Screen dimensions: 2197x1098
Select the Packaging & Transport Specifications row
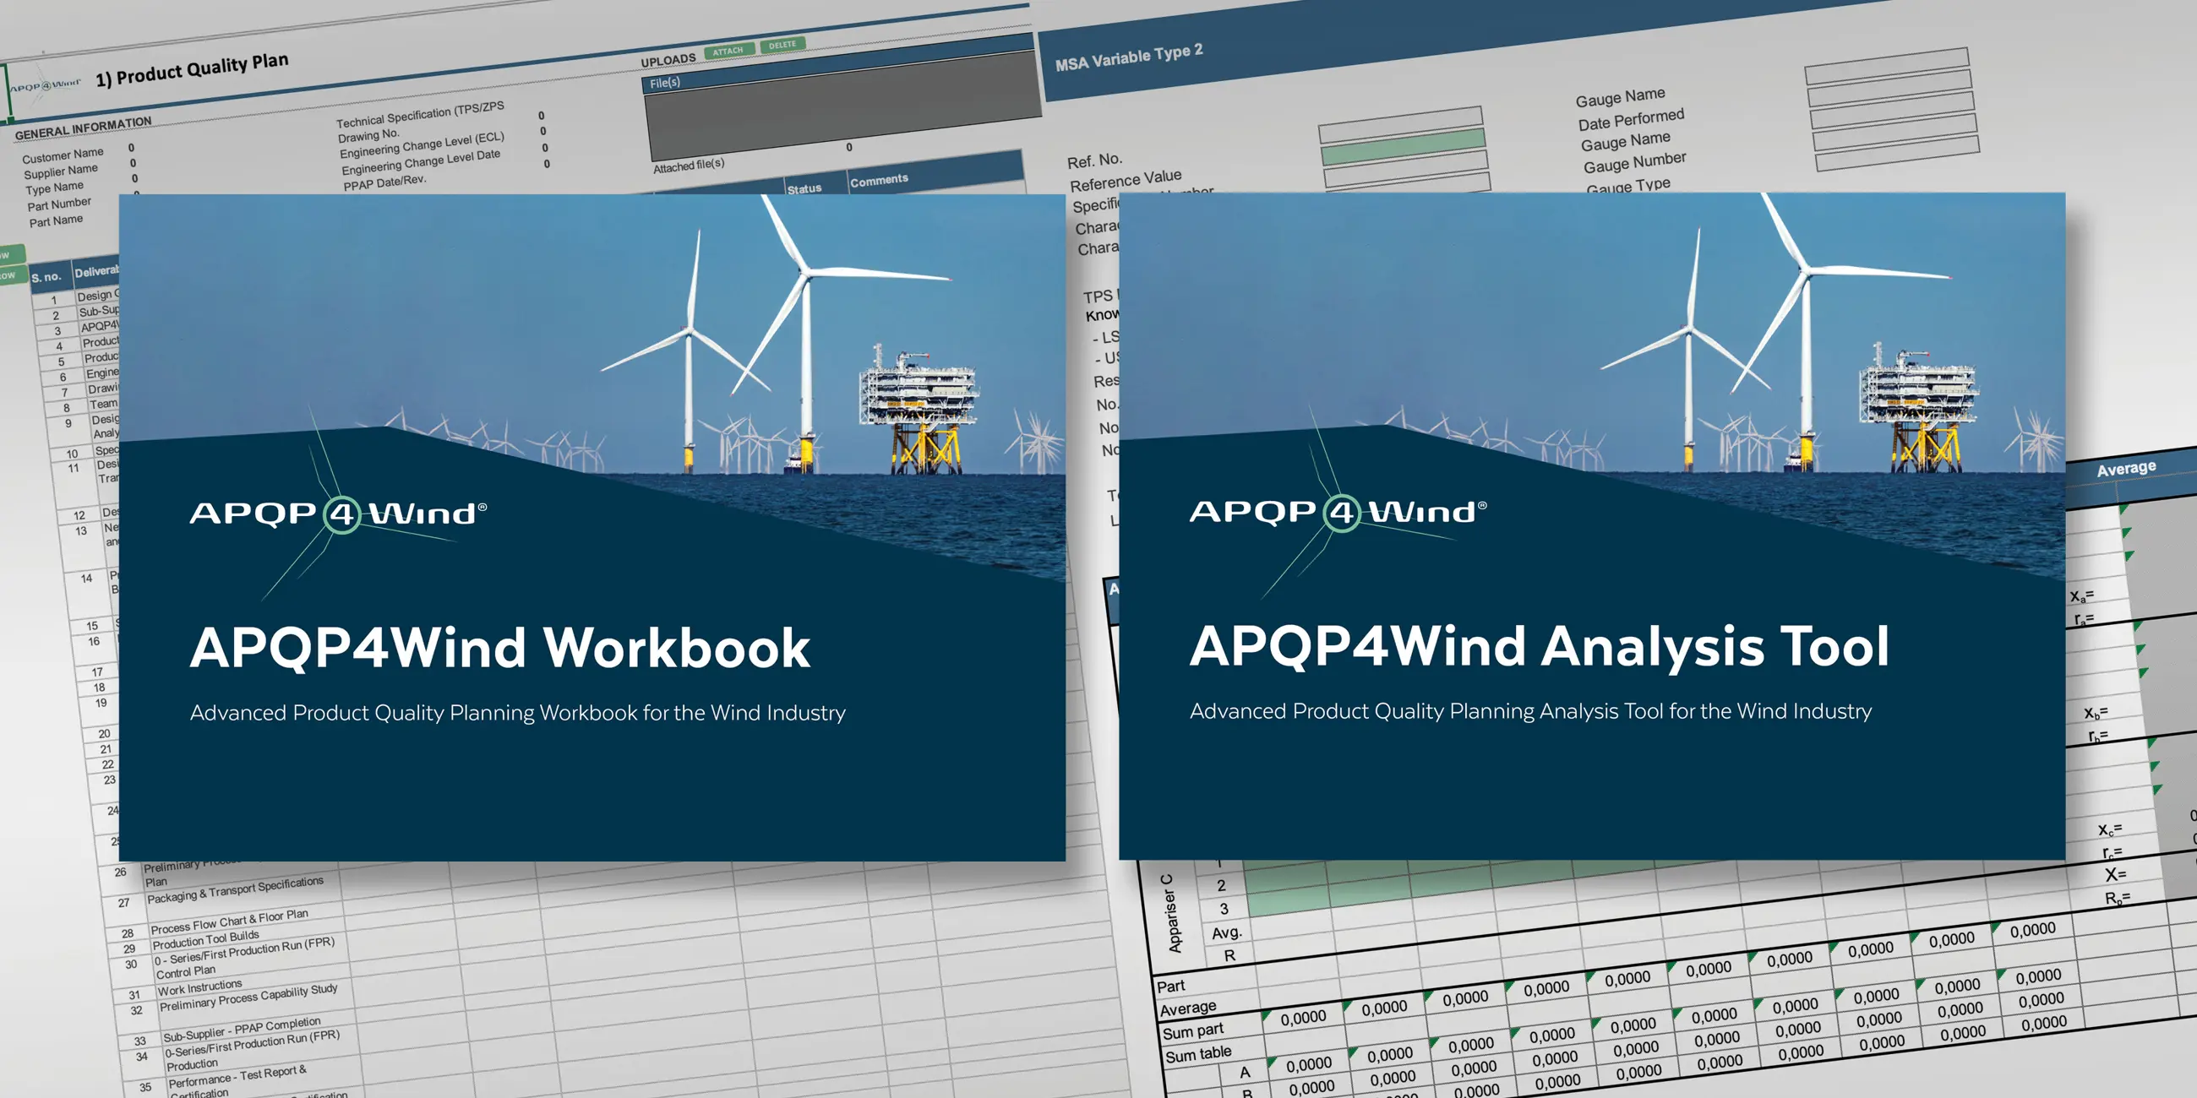(237, 892)
